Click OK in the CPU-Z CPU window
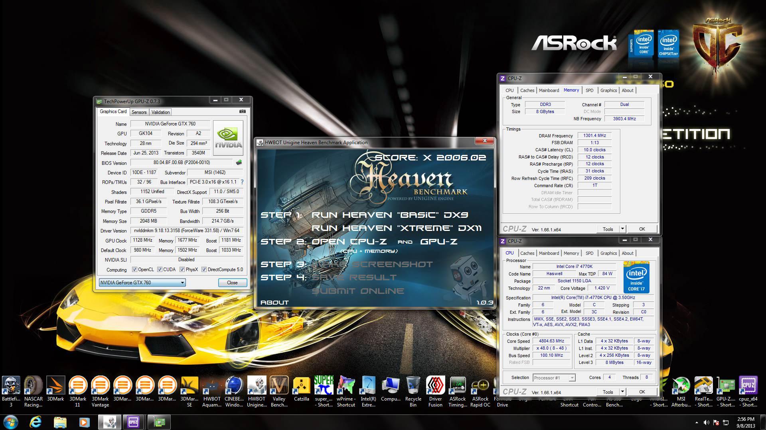This screenshot has width=766, height=430. tap(642, 392)
